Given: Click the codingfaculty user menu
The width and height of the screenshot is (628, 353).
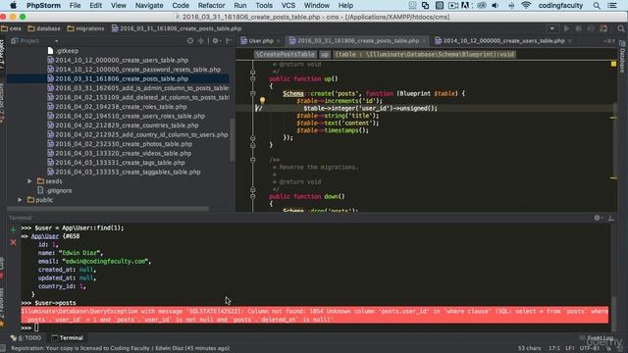Looking at the screenshot, I should (x=560, y=5).
